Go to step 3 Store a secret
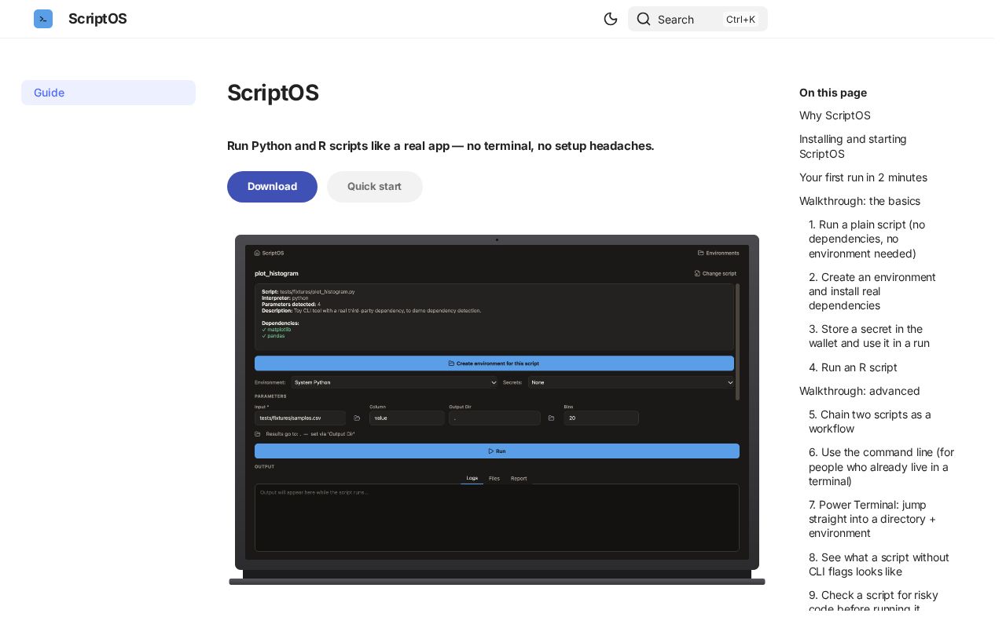Viewport: 1006px width, 628px height. pos(869,336)
